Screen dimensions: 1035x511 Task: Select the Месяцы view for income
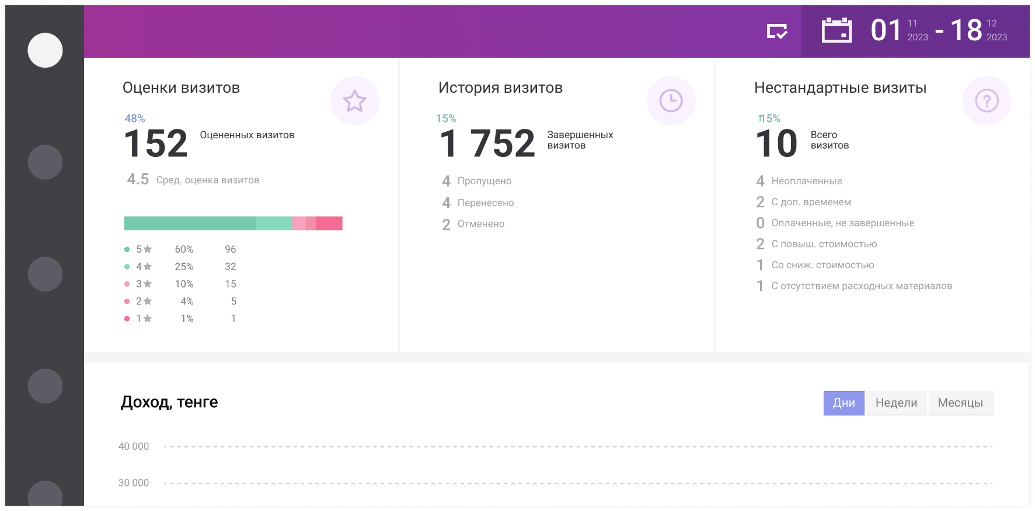960,403
